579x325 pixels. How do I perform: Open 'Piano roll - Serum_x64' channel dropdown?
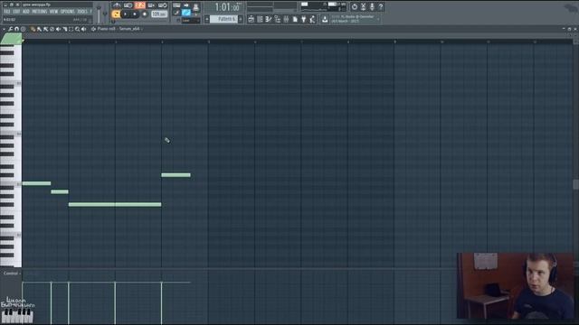pyautogui.click(x=119, y=29)
